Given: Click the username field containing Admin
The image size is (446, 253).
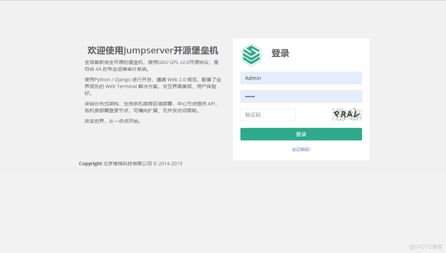Looking at the screenshot, I should [x=301, y=78].
